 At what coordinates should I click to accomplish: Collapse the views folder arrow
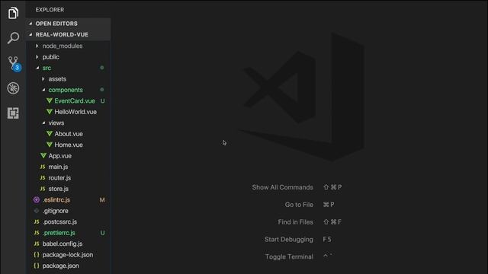click(43, 123)
